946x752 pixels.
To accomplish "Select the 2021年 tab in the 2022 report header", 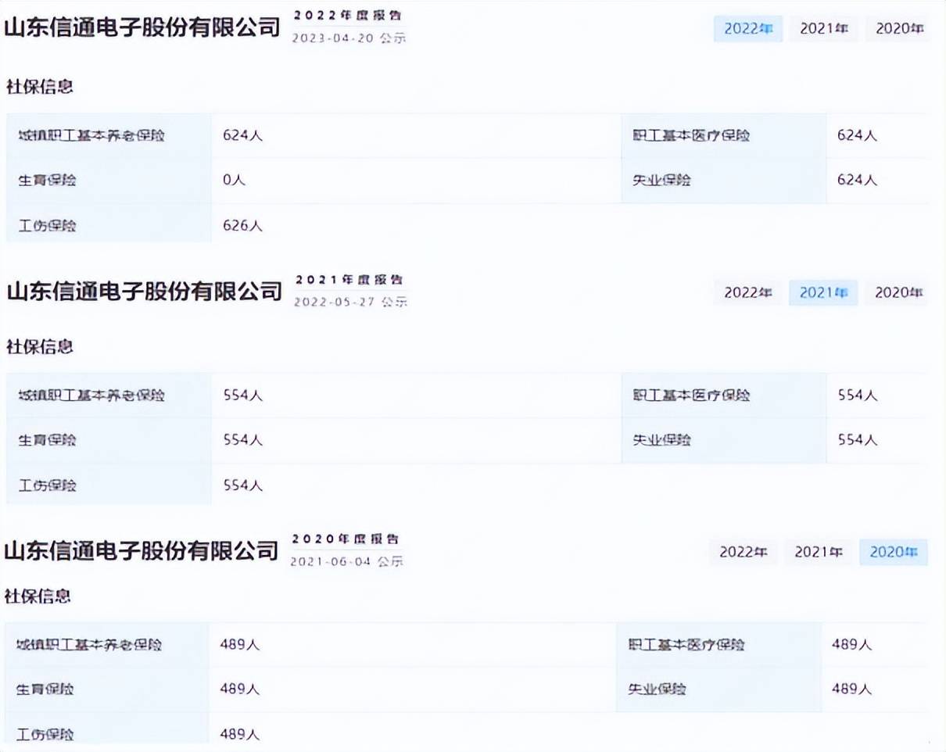I will (x=824, y=29).
